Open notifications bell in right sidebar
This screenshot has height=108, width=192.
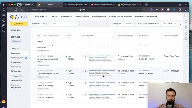pyautogui.click(x=186, y=27)
